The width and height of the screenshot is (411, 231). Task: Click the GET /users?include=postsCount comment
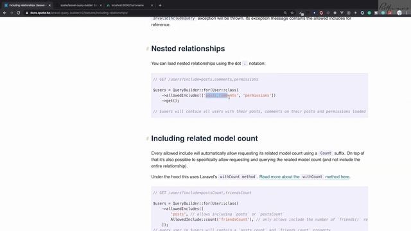pos(202,193)
